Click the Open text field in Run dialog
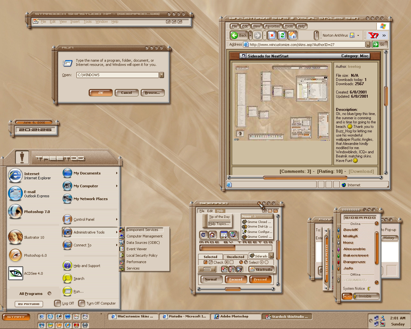Viewport: 411px width, 329px height. tap(118, 75)
